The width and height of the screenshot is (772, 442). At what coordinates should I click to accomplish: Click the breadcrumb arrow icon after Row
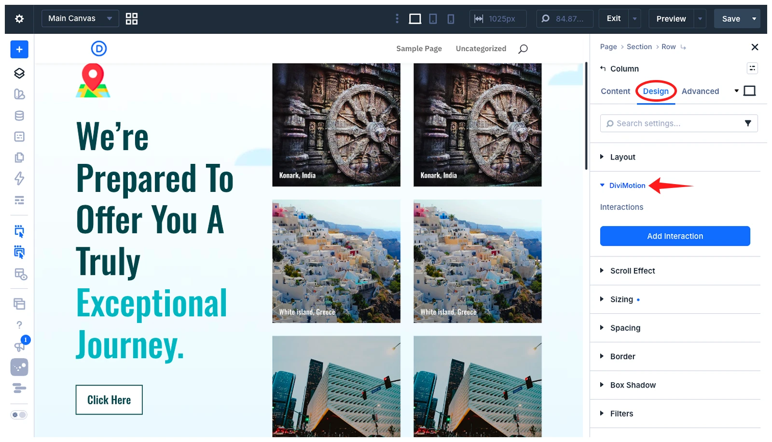683,47
